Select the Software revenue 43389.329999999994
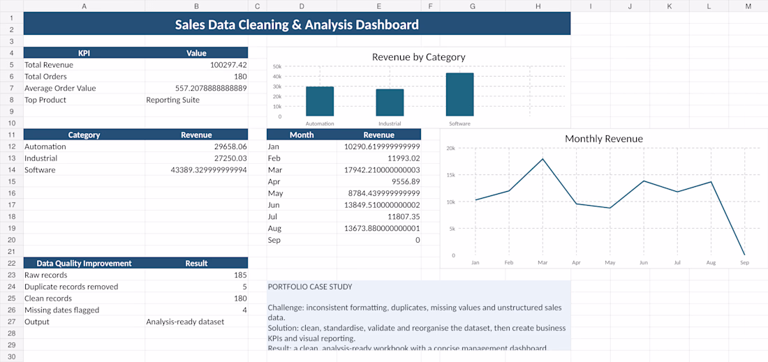768x362 pixels. pos(196,169)
